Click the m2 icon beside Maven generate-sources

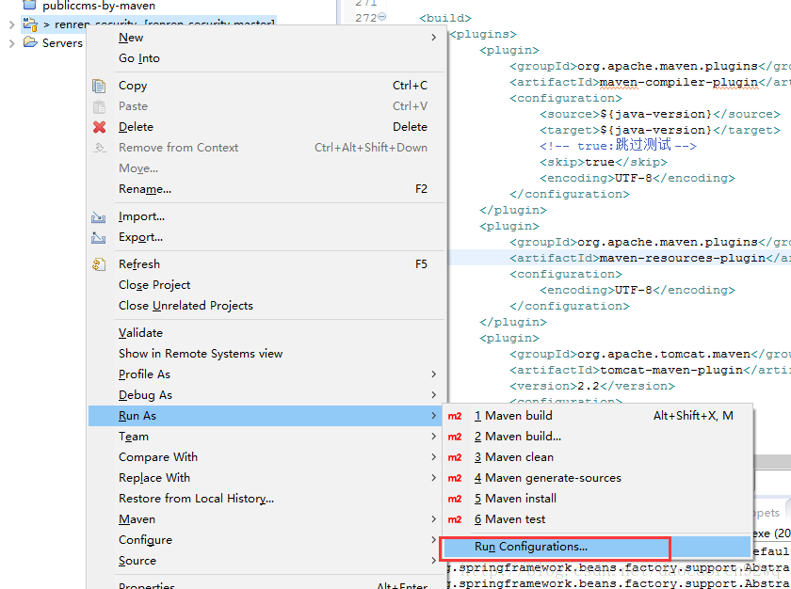(455, 478)
